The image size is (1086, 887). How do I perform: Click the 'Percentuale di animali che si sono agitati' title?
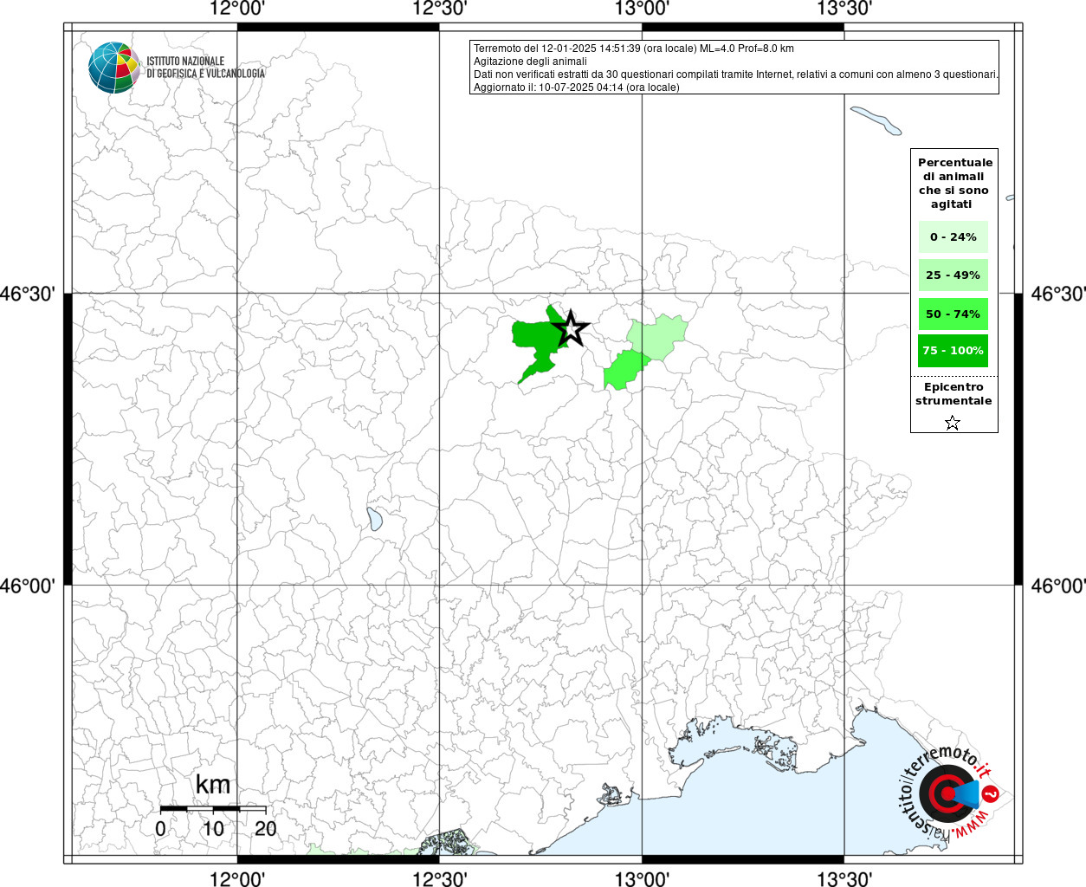tap(954, 184)
